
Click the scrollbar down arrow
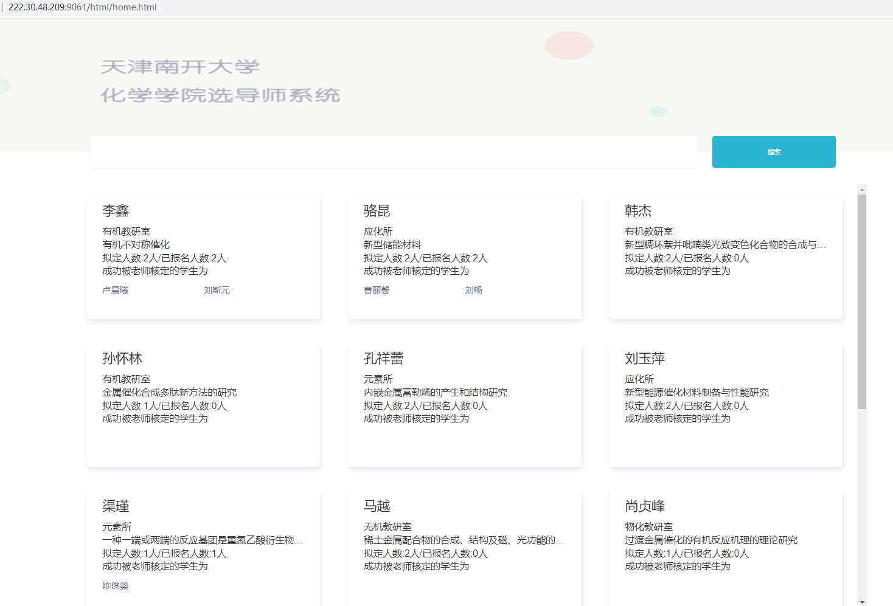click(862, 601)
